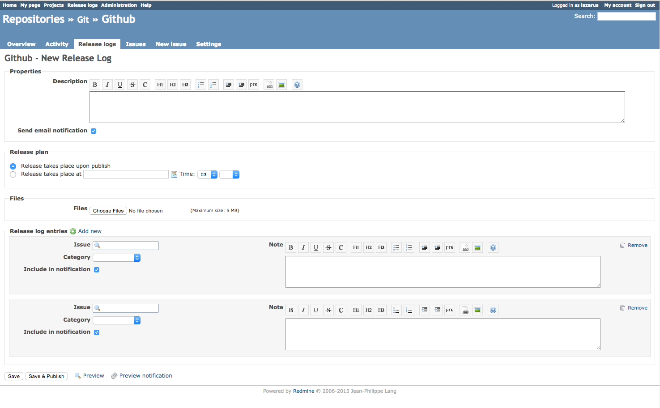Click Bold icon in Description toolbar
Screen dimensions: 660x408
(95, 85)
